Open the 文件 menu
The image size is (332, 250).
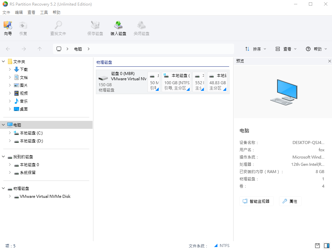coord(6,13)
